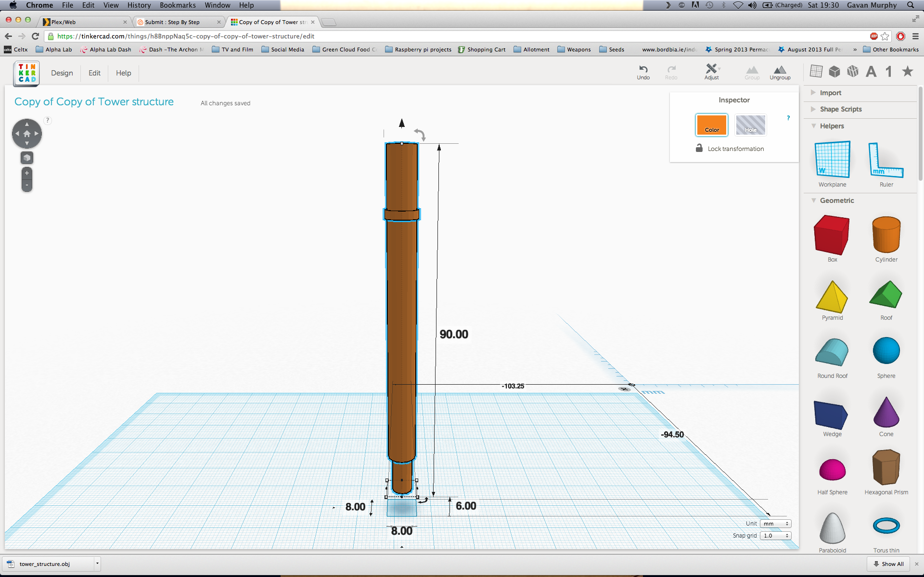This screenshot has width=924, height=577.
Task: Select the orange Cylinder shape
Action: (886, 235)
